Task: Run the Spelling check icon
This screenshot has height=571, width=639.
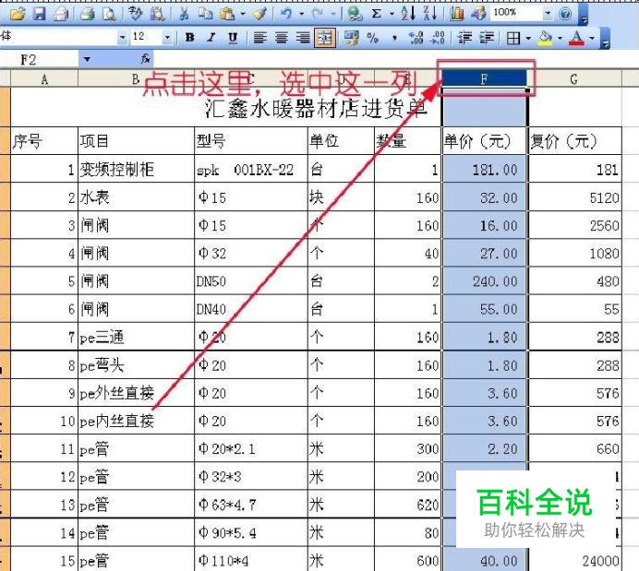Action: point(135,14)
